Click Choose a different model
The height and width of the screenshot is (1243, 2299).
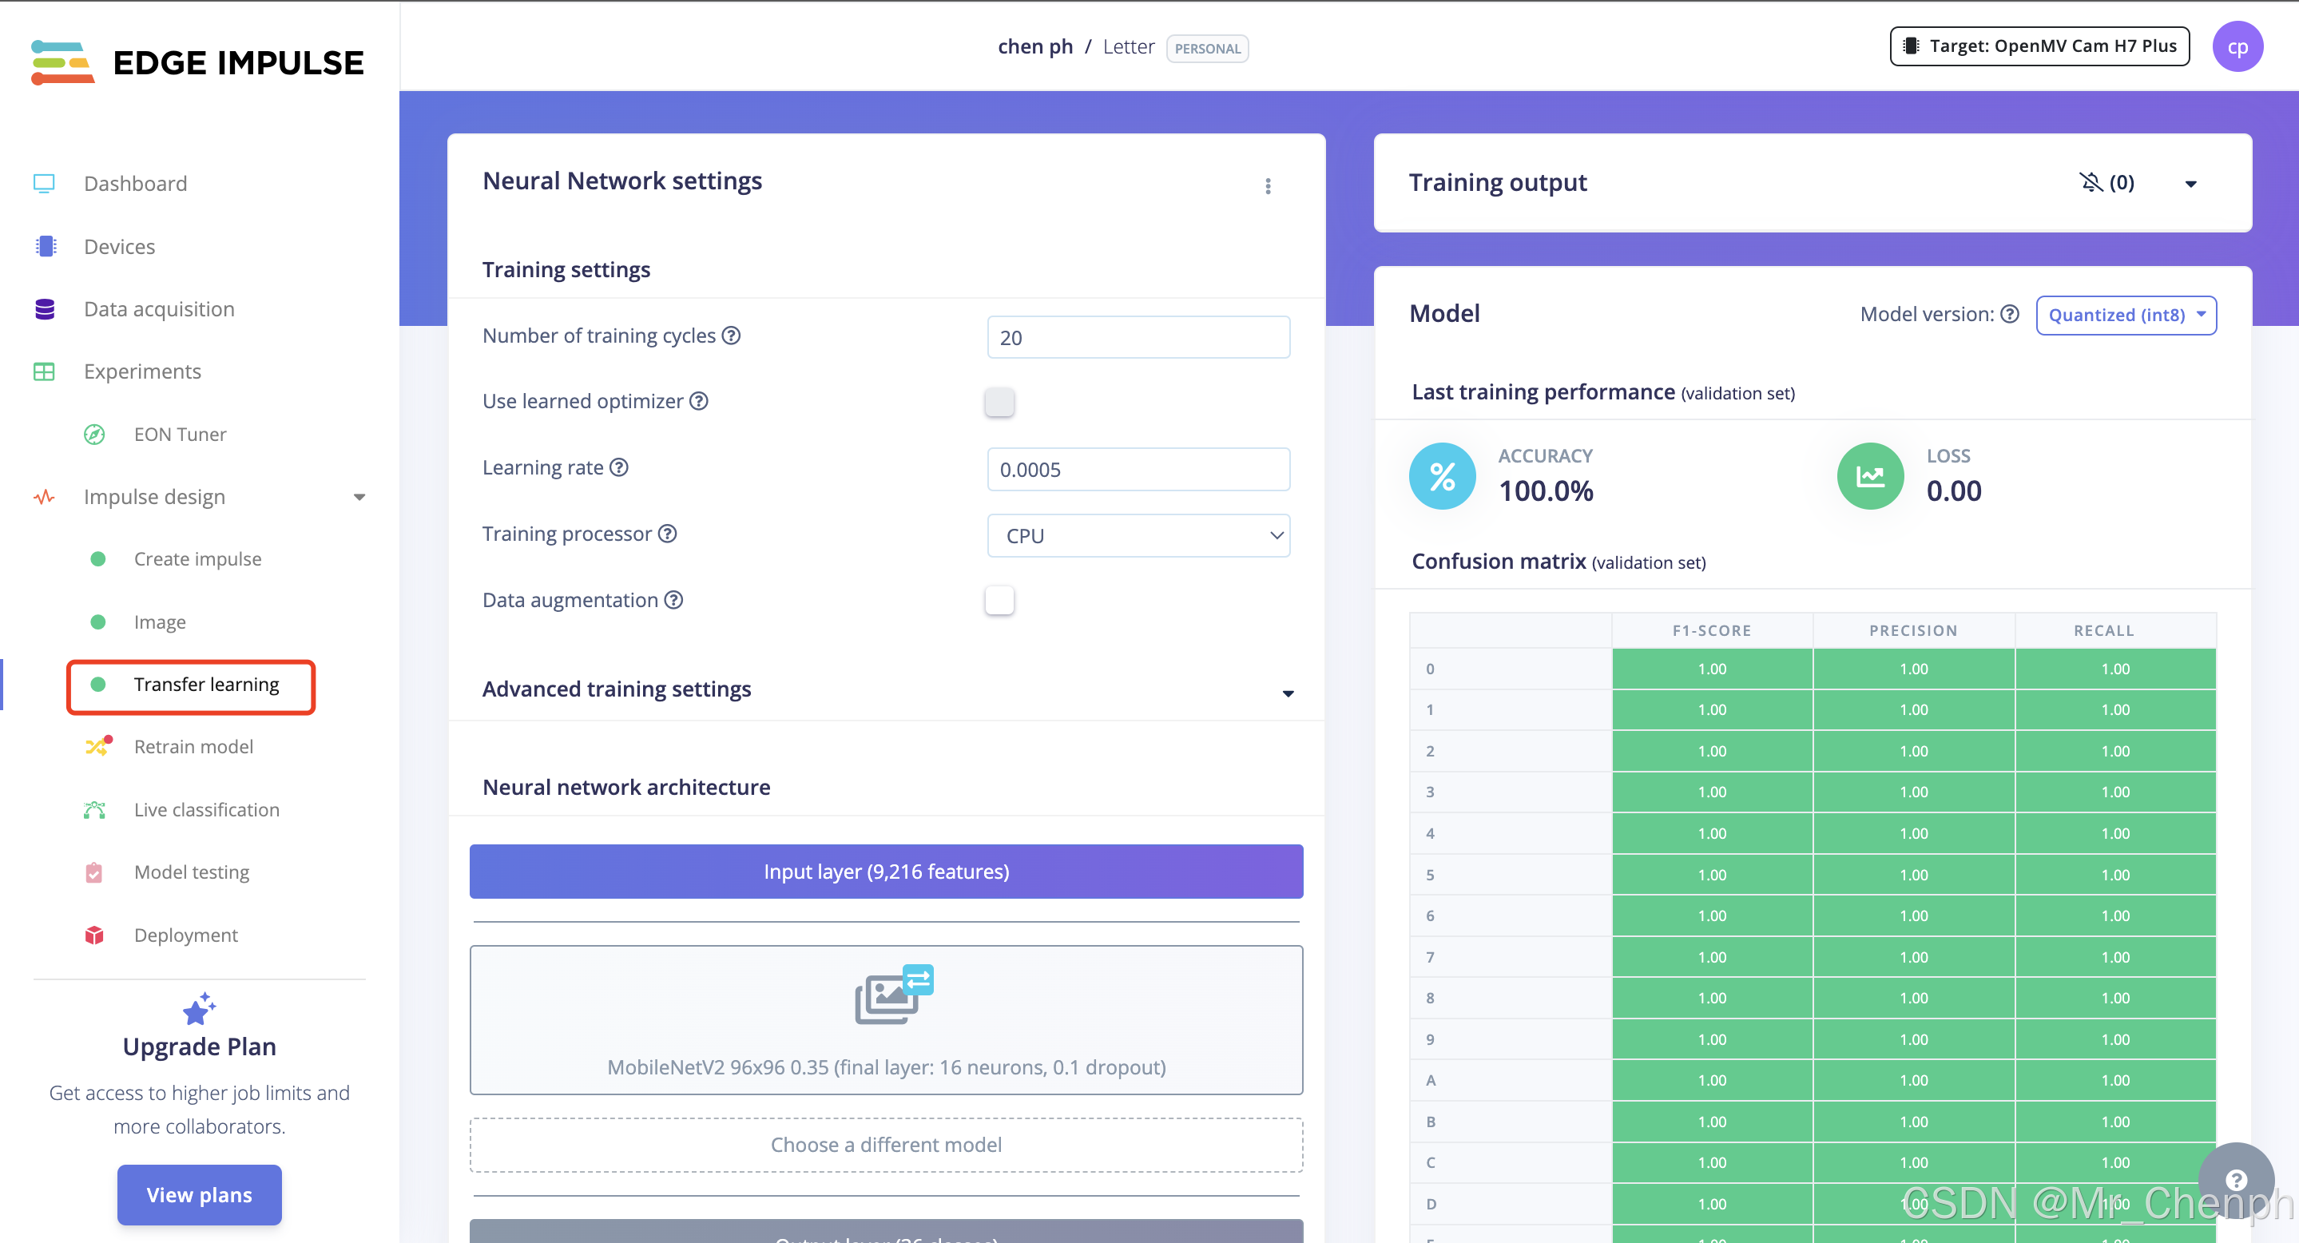point(885,1144)
